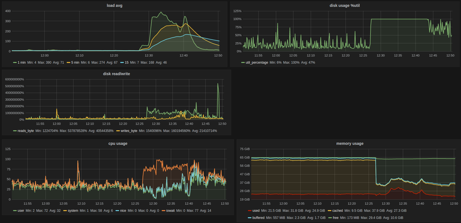Click the iowait spike near 12:10 in cpu graph
The width and height of the screenshot is (461, 223).
coord(78,161)
